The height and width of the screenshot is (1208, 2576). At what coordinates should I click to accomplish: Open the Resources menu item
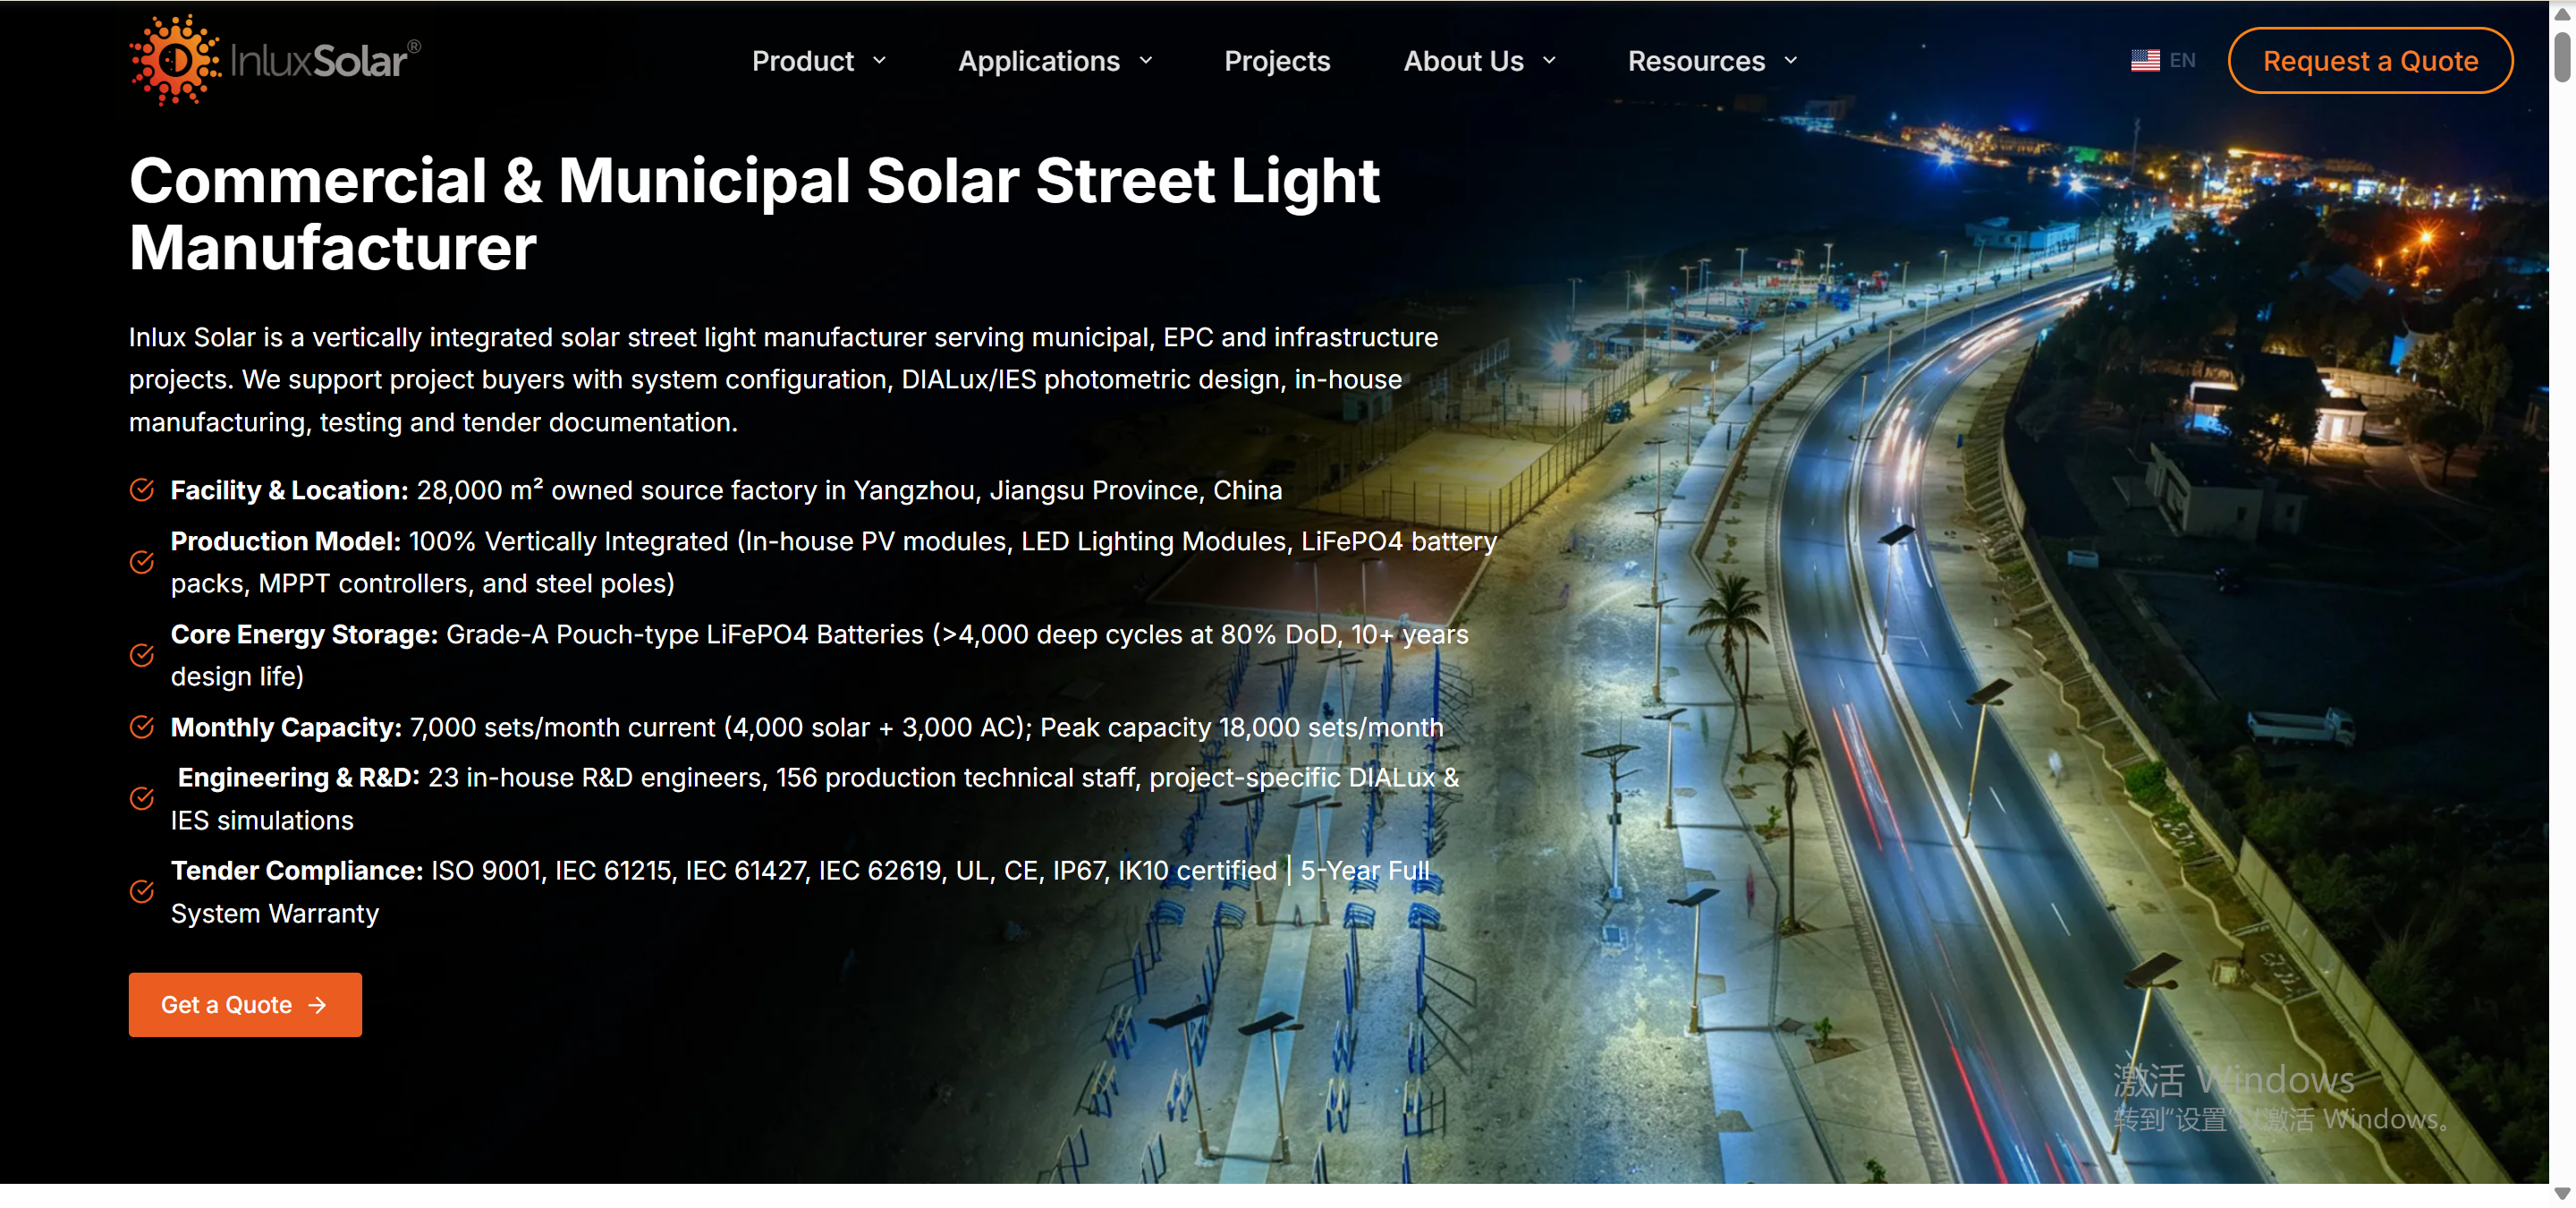(x=1696, y=61)
